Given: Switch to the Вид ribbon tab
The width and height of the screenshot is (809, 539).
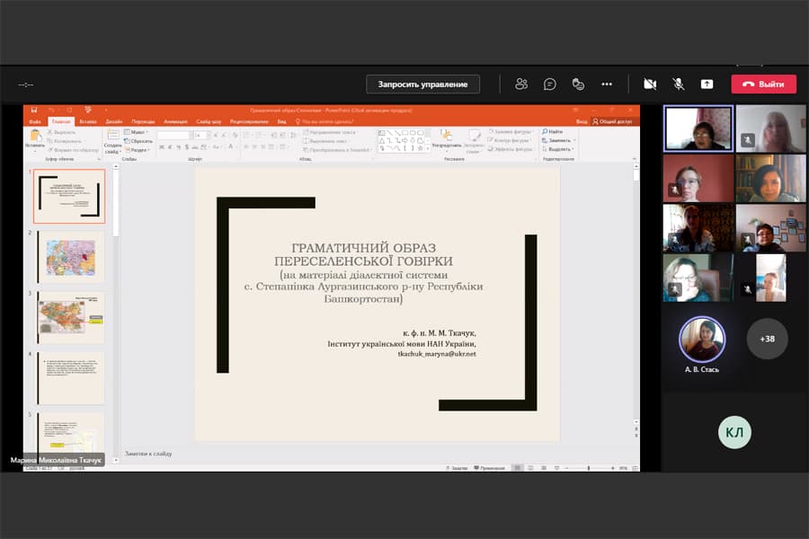Looking at the screenshot, I should pyautogui.click(x=281, y=122).
